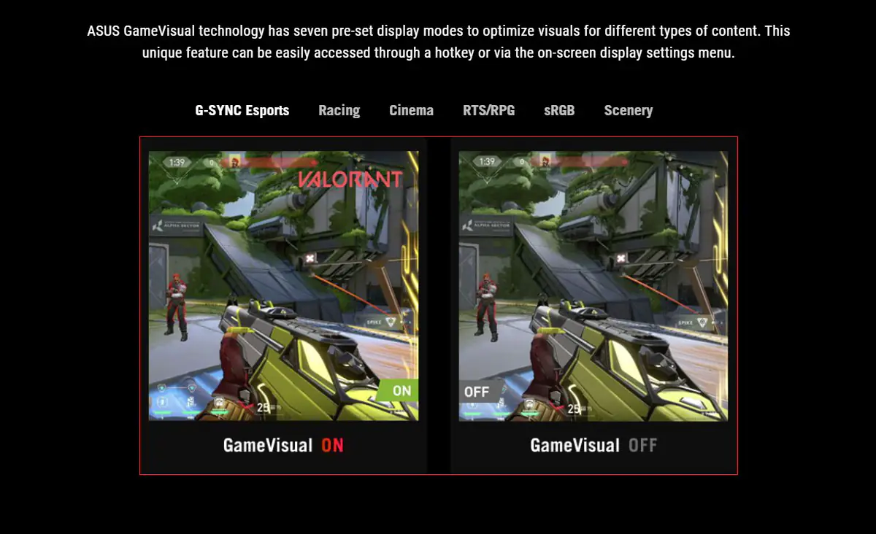Viewport: 876px width, 534px height.
Task: Click the VALORANT logo in the left screenshot
Action: 350,179
